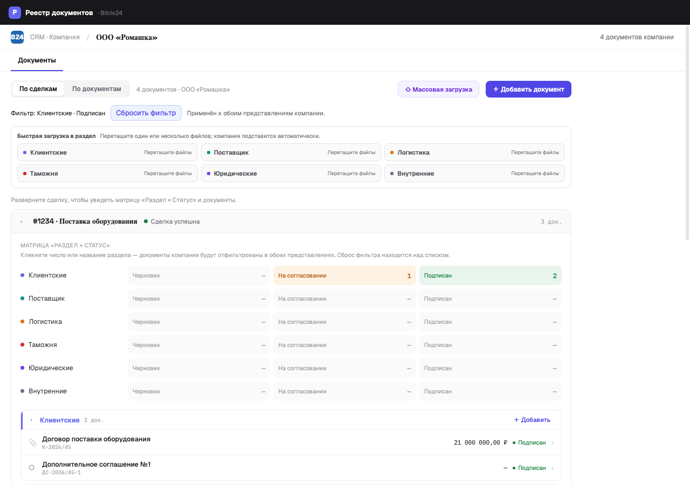
Task: Reset filter with Сбросить фильтр
Action: point(146,113)
